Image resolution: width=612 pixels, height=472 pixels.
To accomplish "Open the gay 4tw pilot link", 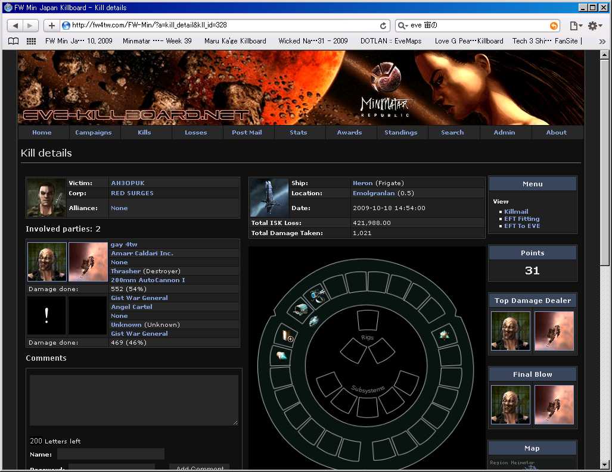I will 124,245.
